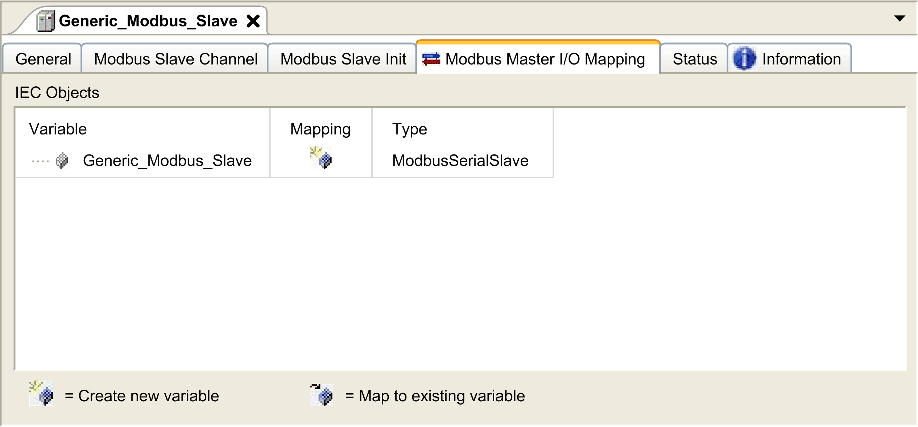Click the Type column header
Image resolution: width=918 pixels, height=427 pixels.
pos(410,129)
